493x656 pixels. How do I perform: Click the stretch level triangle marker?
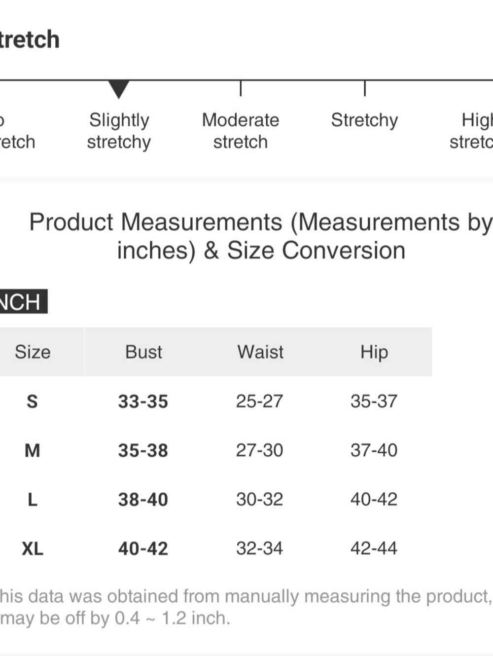pyautogui.click(x=119, y=89)
